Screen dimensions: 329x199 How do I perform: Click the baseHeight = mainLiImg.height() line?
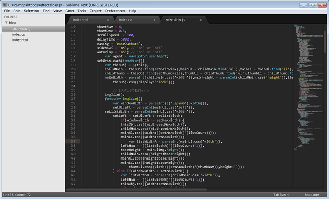click(153, 150)
